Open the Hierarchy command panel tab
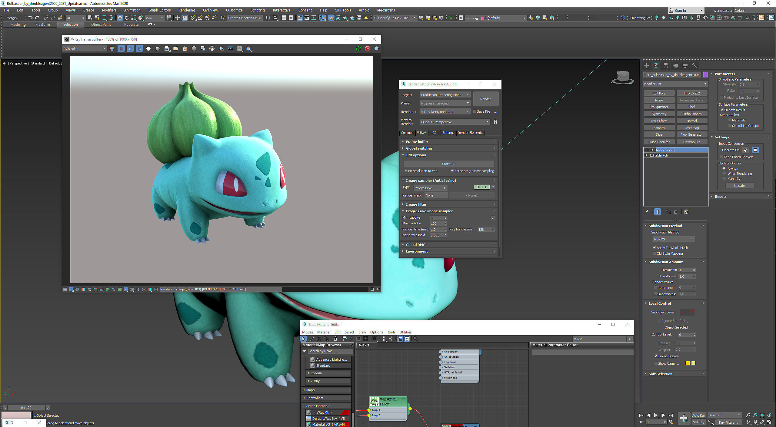776x427 pixels. 666,66
